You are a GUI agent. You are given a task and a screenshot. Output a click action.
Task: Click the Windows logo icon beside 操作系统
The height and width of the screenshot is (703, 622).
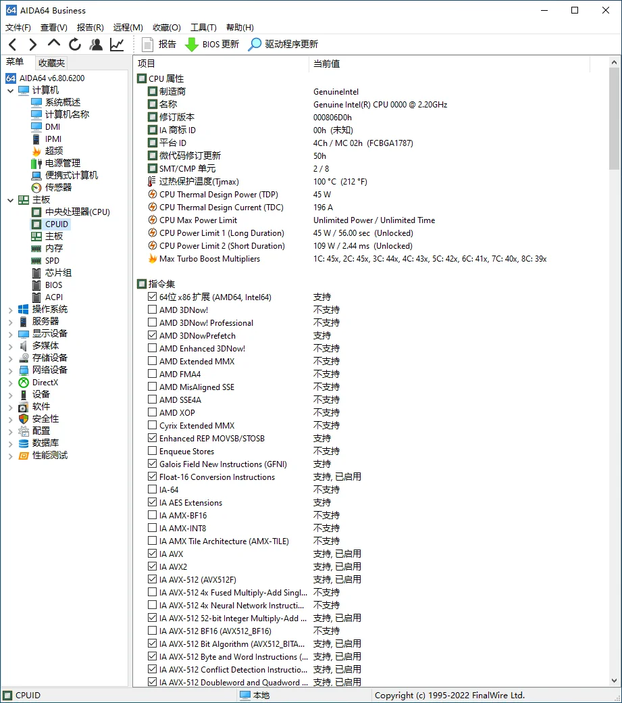(23, 310)
